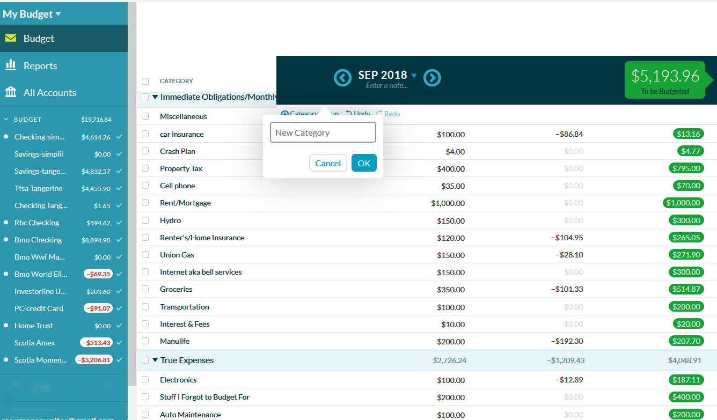Click checkmark next to Investorline account

(x=119, y=291)
